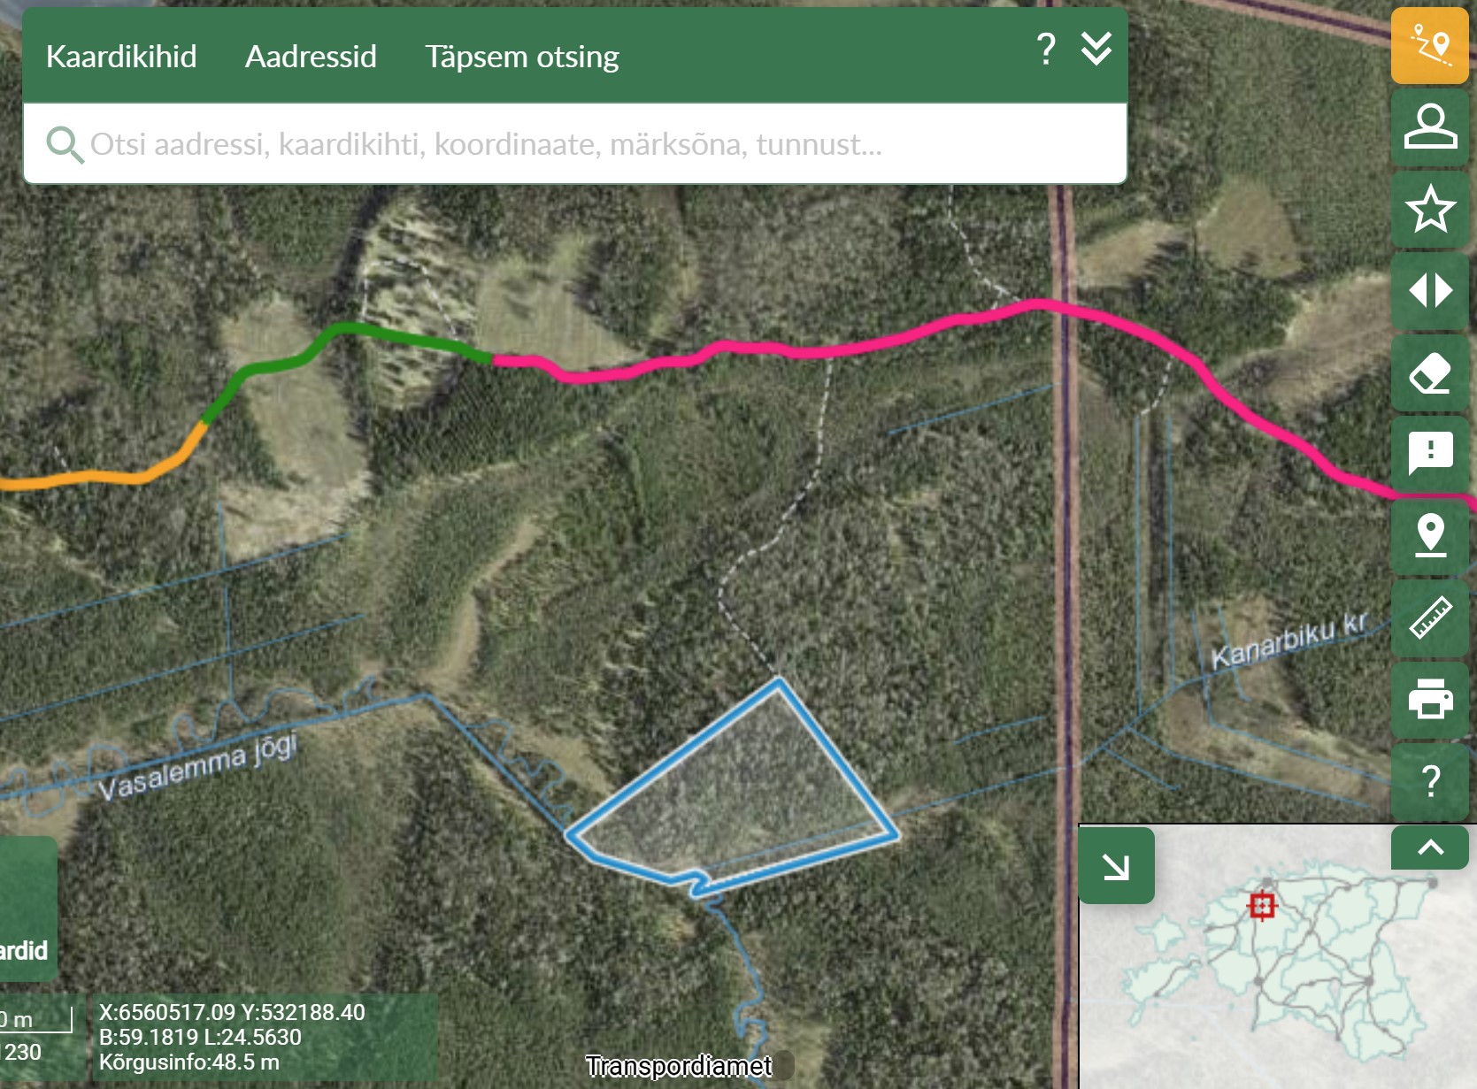Click the search panel help question mark

(1046, 50)
